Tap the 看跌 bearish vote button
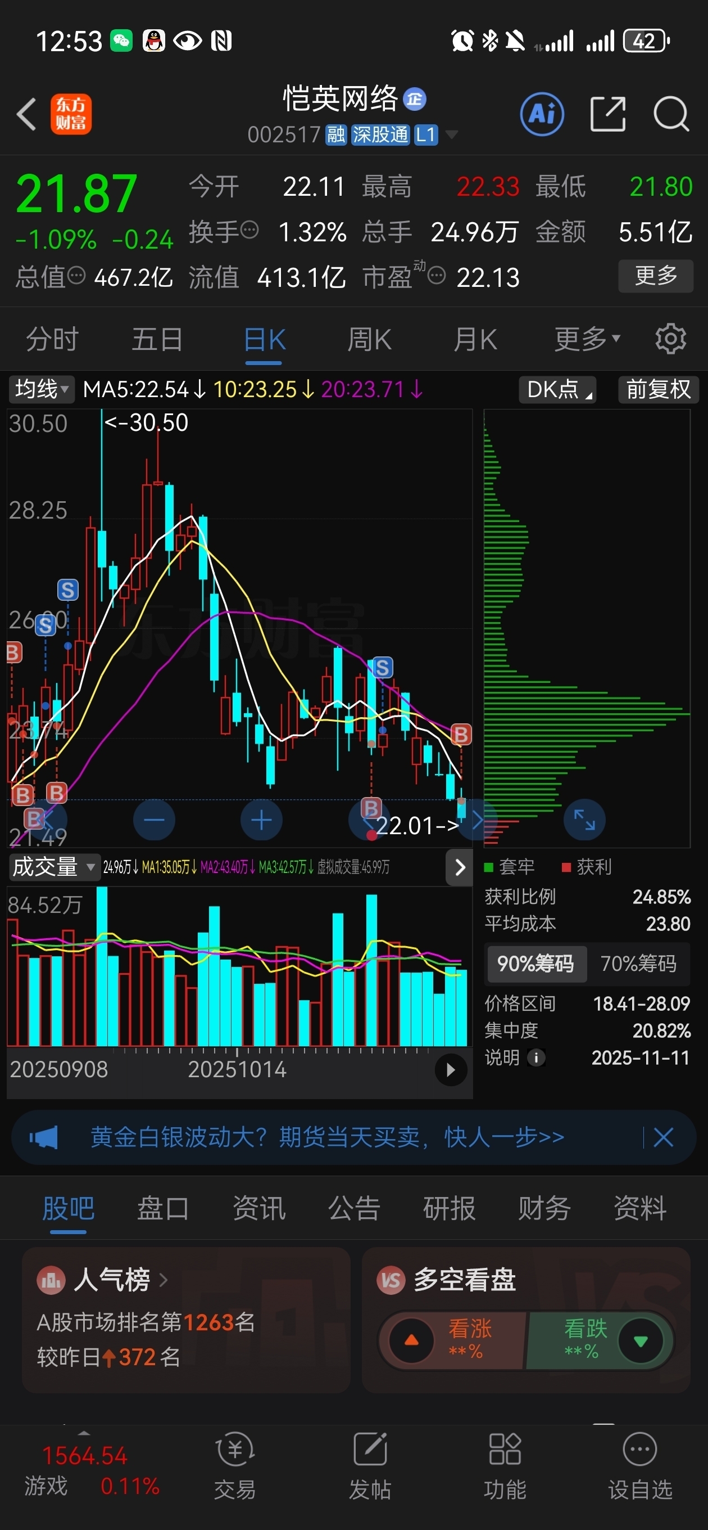This screenshot has width=708, height=1530. tap(600, 1340)
